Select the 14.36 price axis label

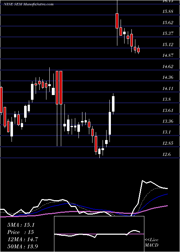[168, 77]
